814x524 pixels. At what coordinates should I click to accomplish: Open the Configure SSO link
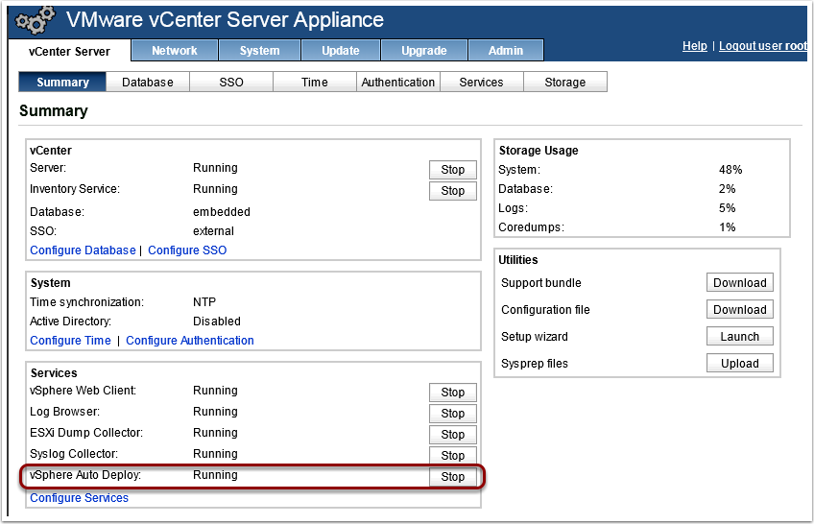187,250
